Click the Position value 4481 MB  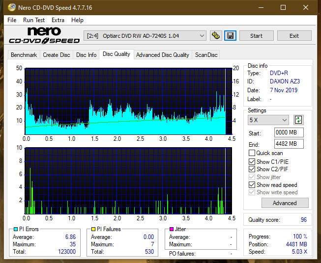(296, 244)
